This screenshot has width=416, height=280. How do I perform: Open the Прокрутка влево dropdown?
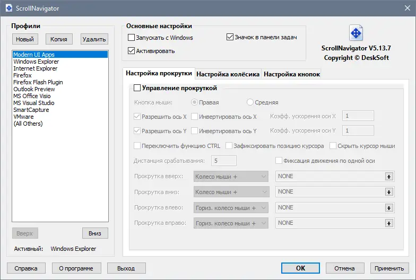coord(231,208)
